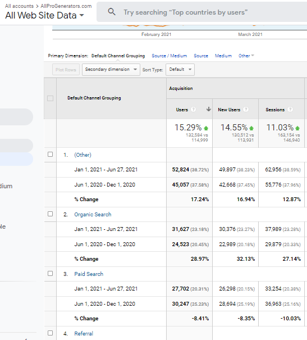Open help tooltip for Sessions column

click(290, 110)
